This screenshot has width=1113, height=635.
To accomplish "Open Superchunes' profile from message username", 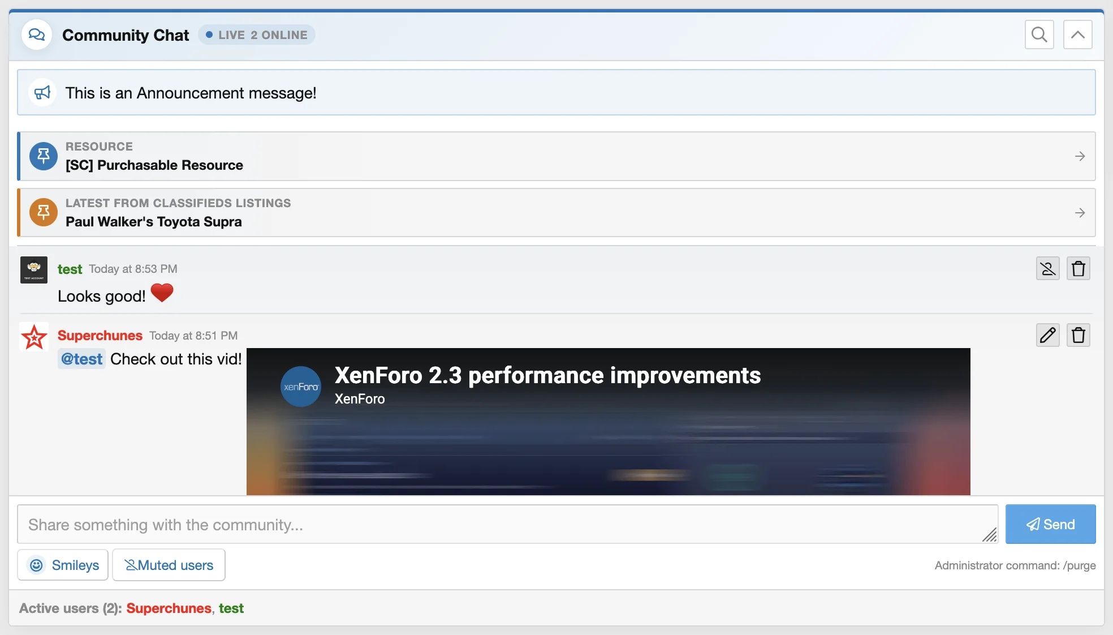I will click(100, 336).
